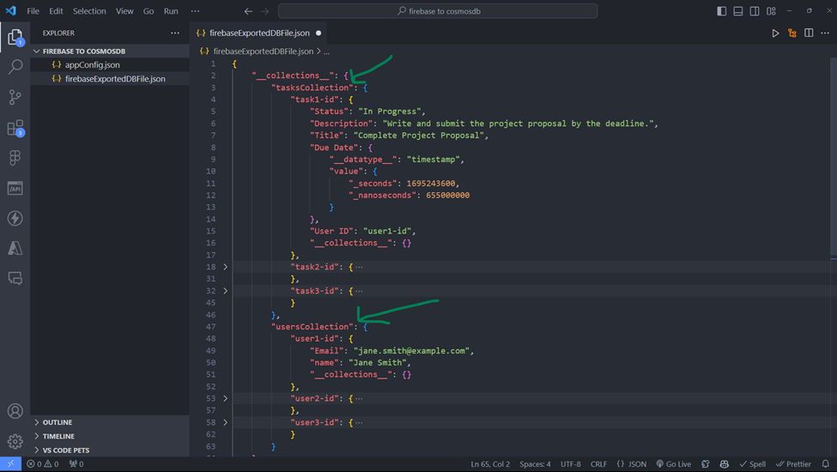This screenshot has width=837, height=472.
Task: Toggle the Secondary Side Bar layout button
Action: (x=754, y=11)
